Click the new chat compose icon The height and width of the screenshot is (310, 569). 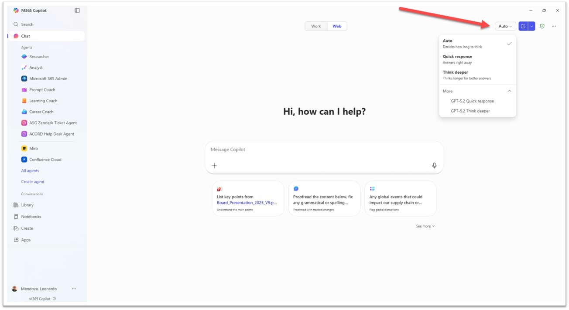pos(523,26)
